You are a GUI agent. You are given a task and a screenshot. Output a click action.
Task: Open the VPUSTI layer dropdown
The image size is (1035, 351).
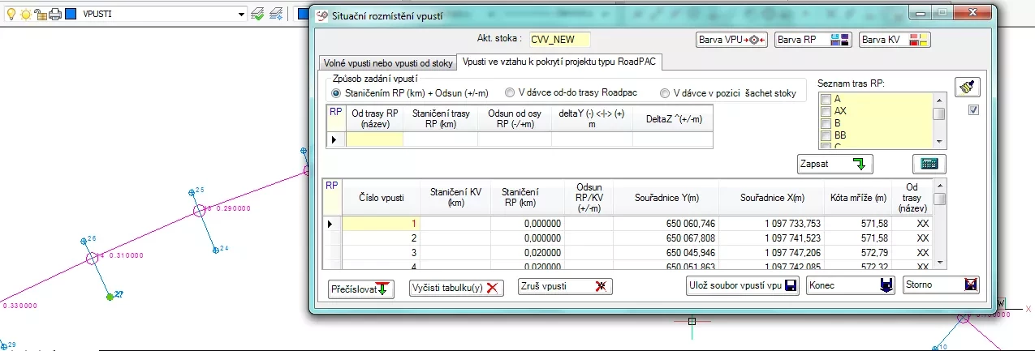click(x=242, y=14)
